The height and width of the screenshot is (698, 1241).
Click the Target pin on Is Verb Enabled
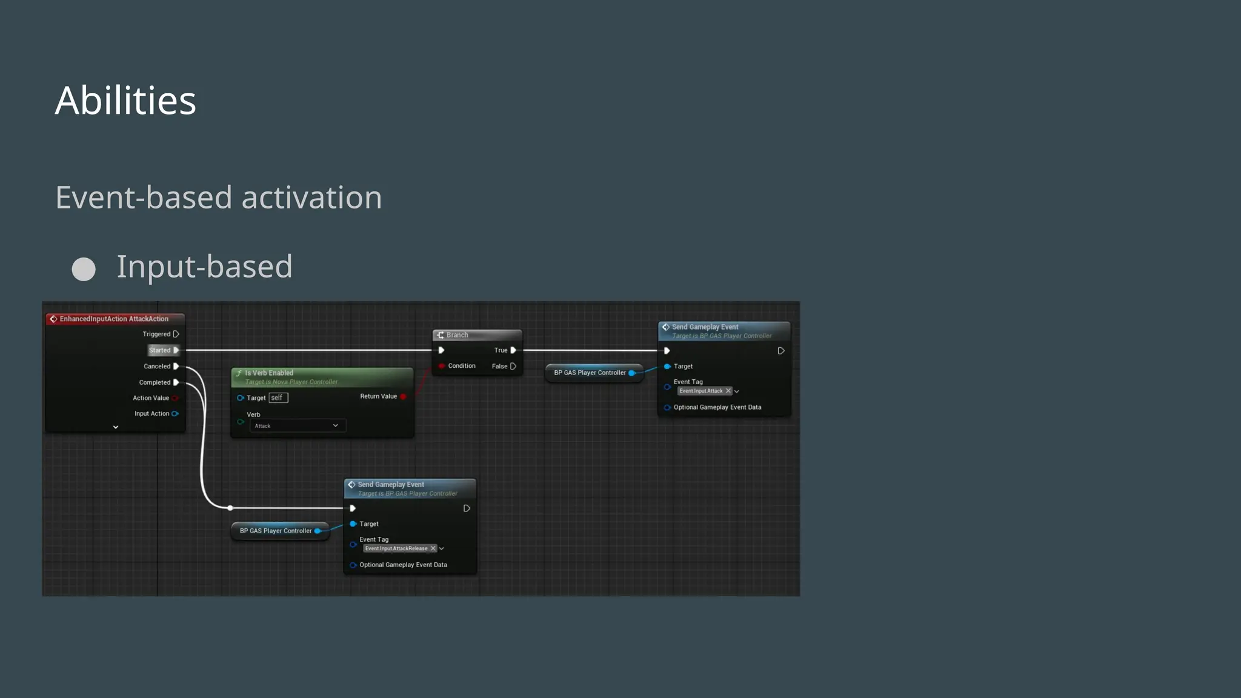[241, 398]
